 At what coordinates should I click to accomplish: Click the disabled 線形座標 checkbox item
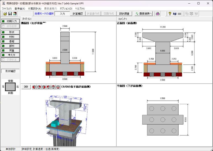[10, 26]
